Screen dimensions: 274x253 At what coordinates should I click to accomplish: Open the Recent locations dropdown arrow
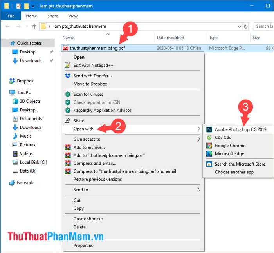point(27,26)
